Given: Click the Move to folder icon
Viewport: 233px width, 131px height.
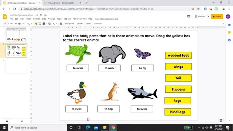Looking at the screenshot, I should [x=41, y=15].
